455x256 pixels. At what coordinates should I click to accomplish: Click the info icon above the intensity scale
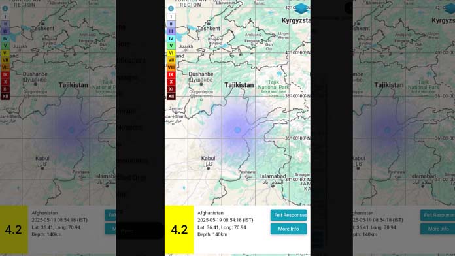[171, 8]
